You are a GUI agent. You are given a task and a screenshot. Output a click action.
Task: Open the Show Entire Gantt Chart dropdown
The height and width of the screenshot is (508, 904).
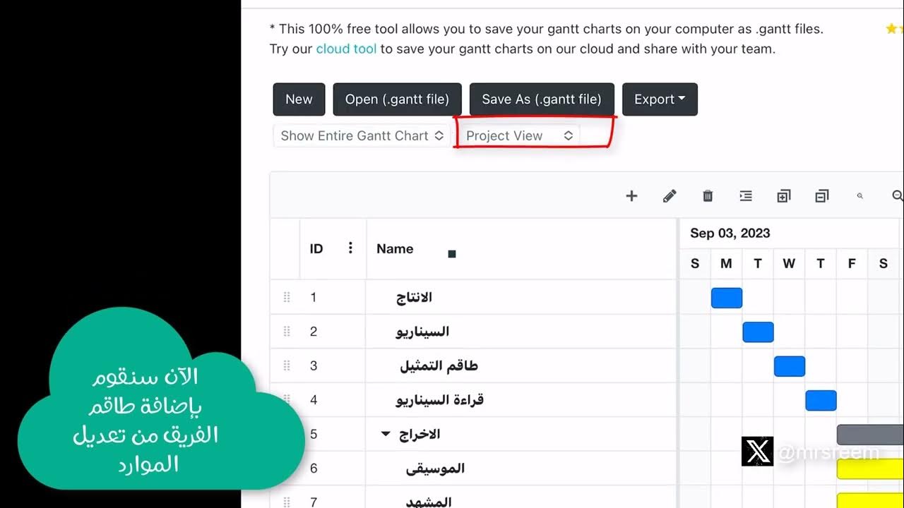tap(360, 135)
